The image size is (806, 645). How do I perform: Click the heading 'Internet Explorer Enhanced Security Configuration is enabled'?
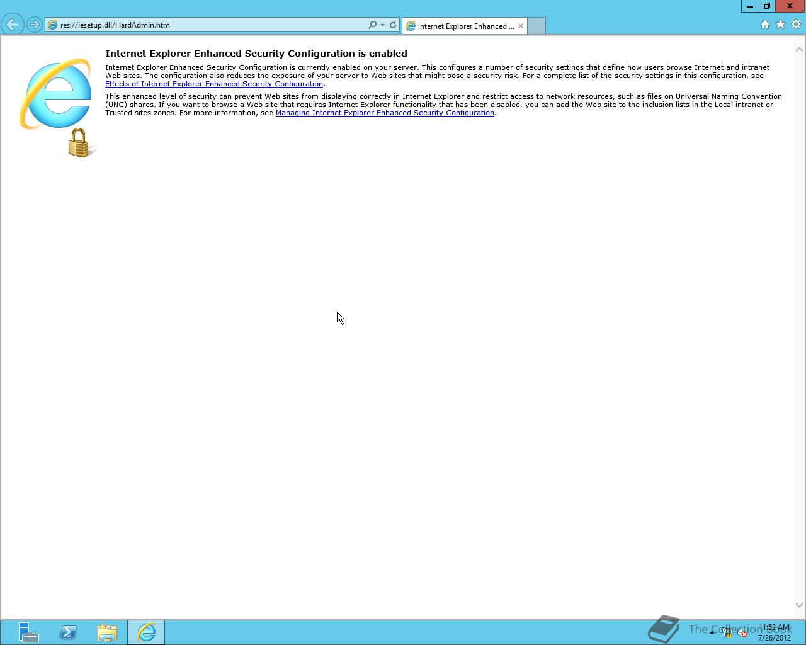256,54
